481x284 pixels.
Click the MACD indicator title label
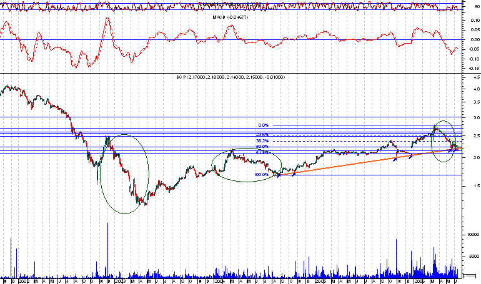[231, 17]
